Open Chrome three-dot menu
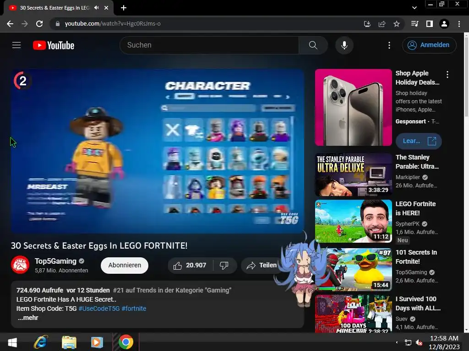 459,24
